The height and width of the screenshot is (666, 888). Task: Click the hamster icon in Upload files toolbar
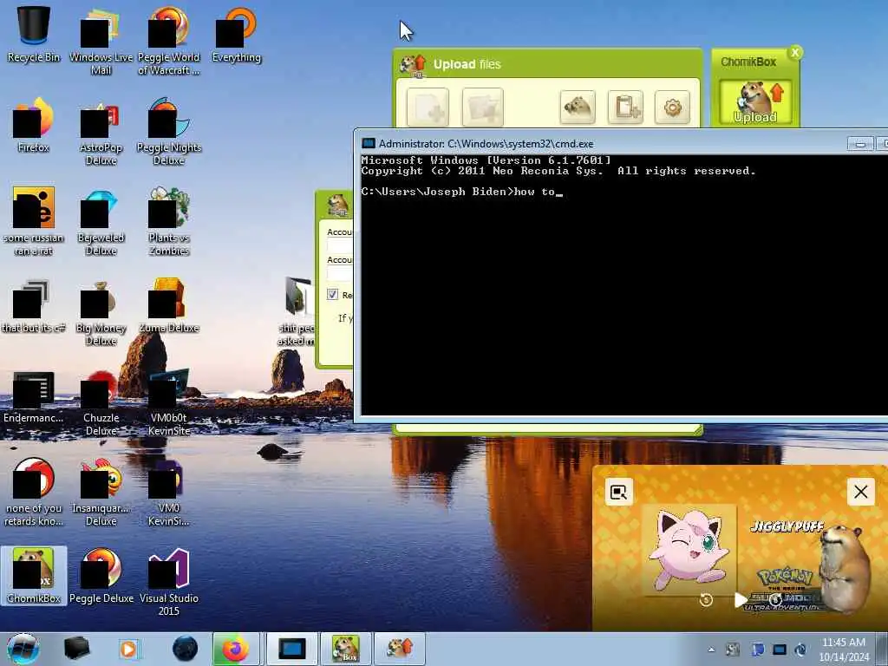coord(577,107)
